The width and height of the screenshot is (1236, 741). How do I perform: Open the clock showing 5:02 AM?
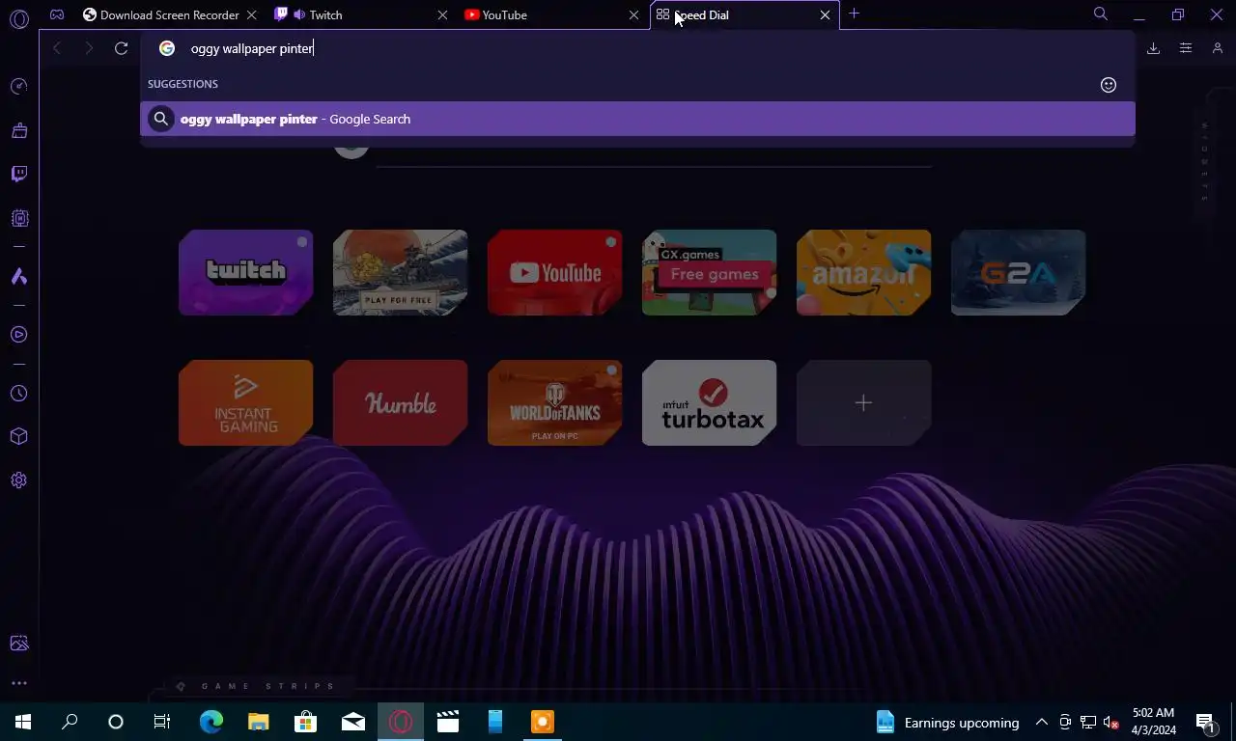[1153, 722]
